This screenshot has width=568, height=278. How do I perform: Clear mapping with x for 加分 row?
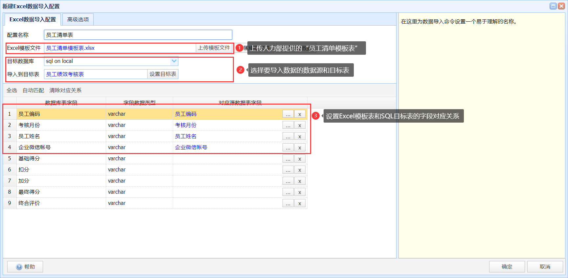pyautogui.click(x=300, y=181)
